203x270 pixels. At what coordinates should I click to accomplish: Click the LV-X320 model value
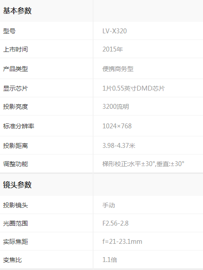pos(114,31)
